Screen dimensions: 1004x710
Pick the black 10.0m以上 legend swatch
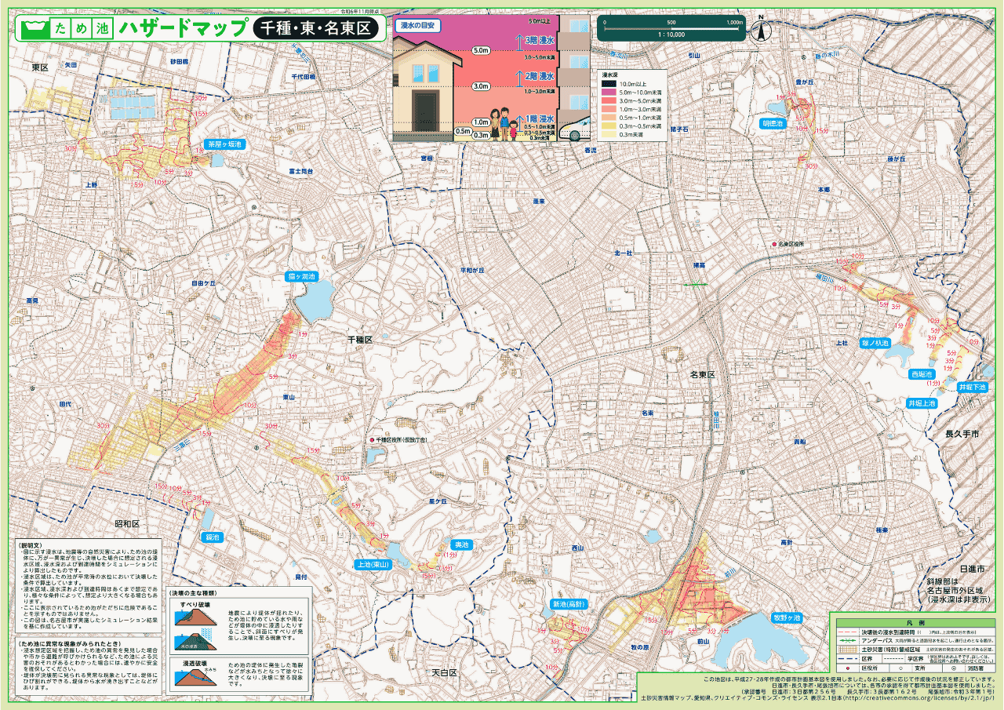pos(609,83)
